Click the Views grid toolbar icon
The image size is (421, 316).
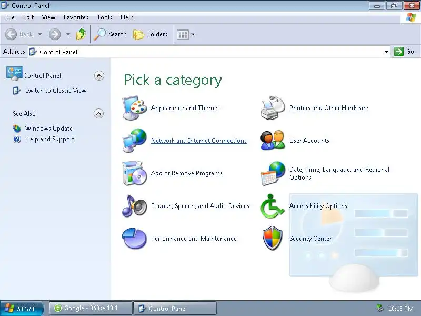pyautogui.click(x=183, y=35)
